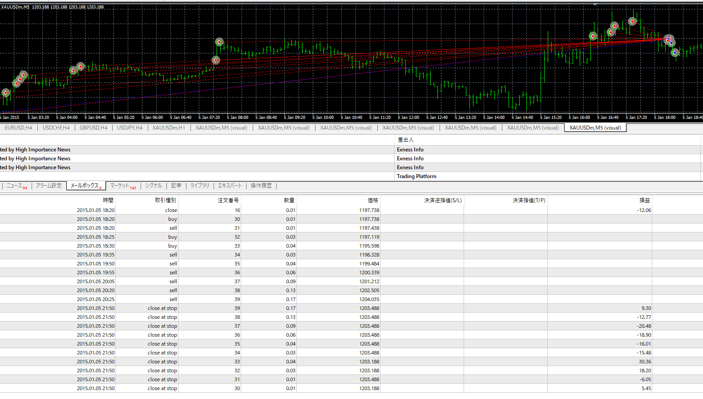
Task: Click the leftmost trade marker on the chart
Action: point(6,93)
